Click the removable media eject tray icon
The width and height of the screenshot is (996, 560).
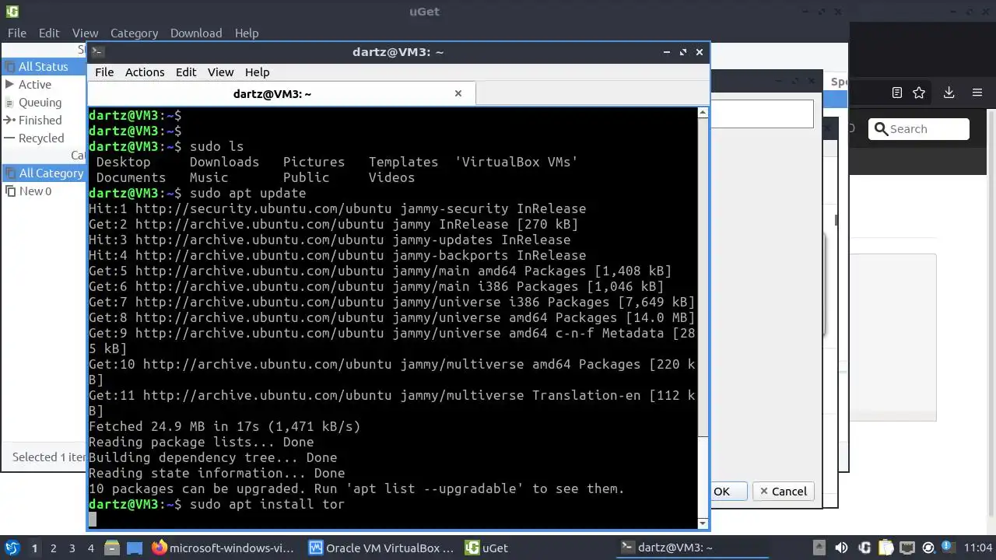pyautogui.click(x=819, y=548)
